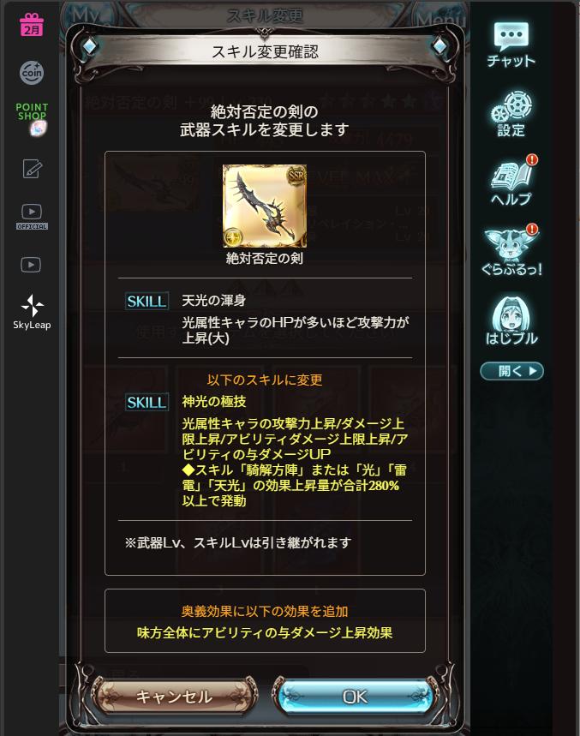Select the current SKILL badge for 天光の渾身

click(146, 301)
